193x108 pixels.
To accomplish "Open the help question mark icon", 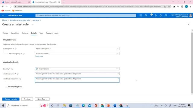I will tap(161, 15).
